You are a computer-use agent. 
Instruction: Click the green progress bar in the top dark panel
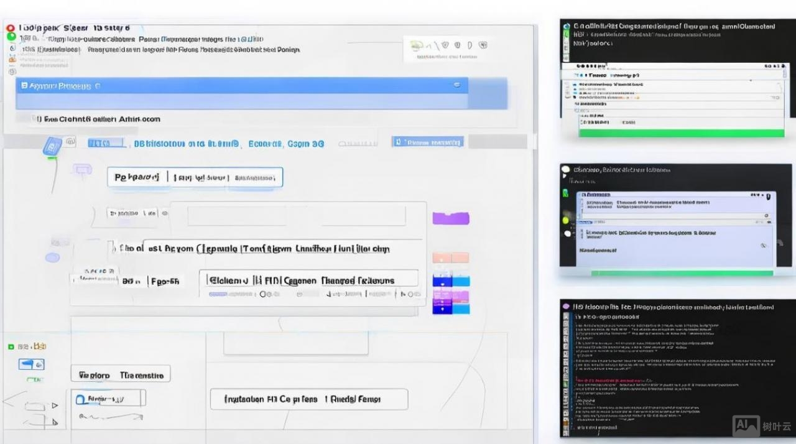(x=681, y=133)
